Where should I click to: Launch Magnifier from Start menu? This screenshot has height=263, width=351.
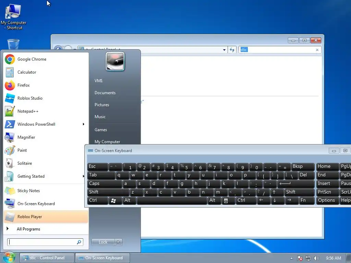[x=46, y=137]
